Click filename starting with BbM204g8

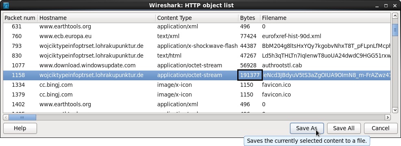point(326,46)
